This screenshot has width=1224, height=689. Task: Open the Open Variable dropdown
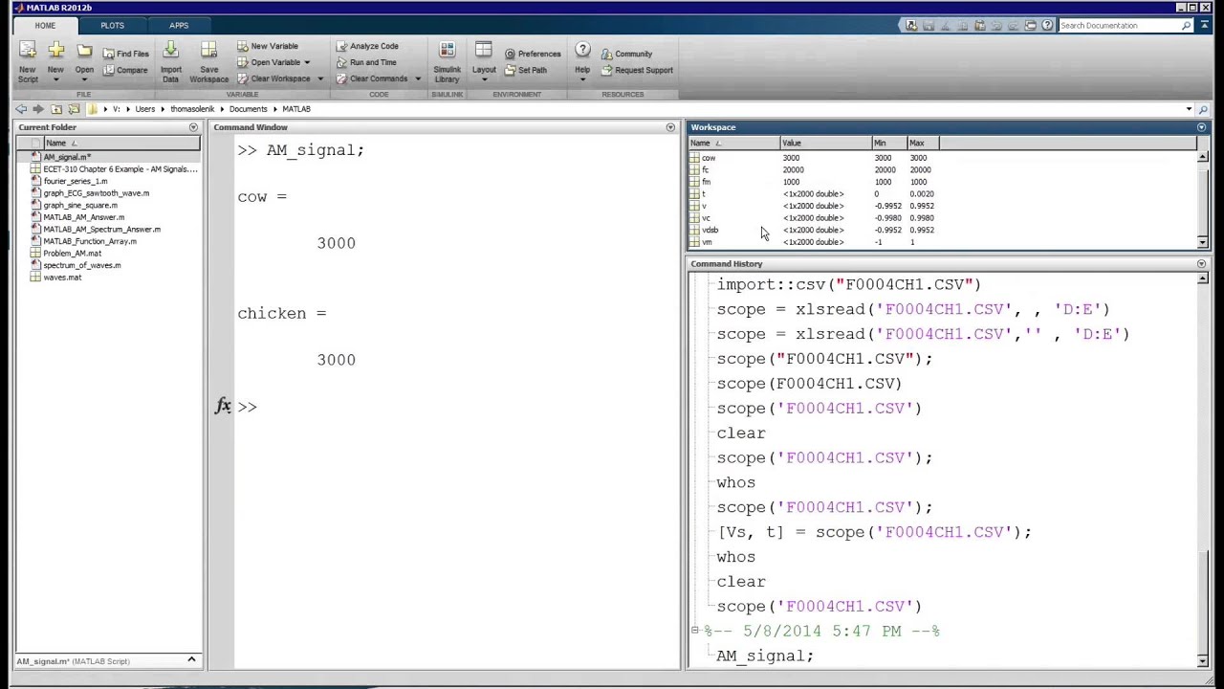pos(273,62)
